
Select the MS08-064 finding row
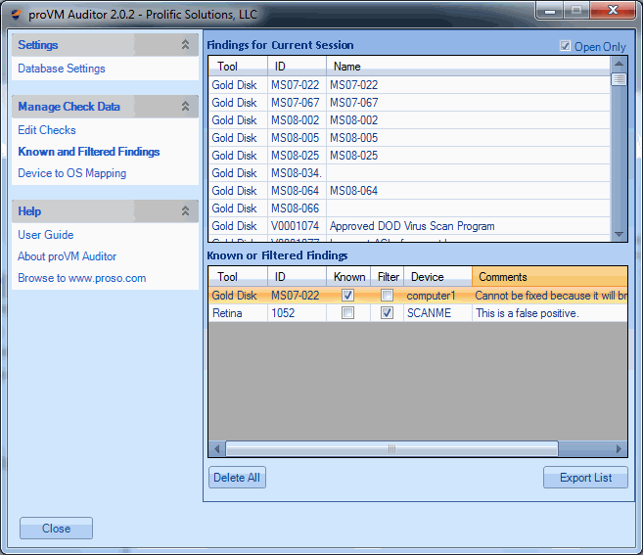tap(409, 191)
